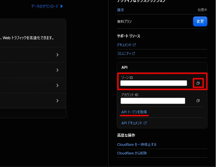Open the ドキュメント support link
Screen dimensions: 216x167
(126, 45)
